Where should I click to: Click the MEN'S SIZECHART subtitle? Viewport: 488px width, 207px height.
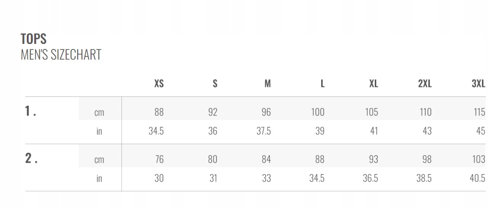click(61, 55)
